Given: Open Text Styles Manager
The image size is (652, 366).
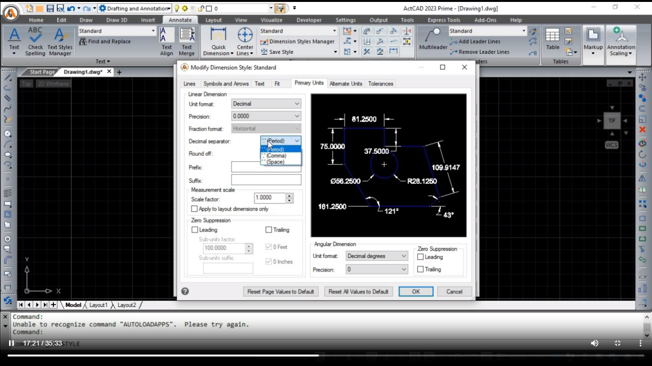Looking at the screenshot, I should (x=60, y=41).
